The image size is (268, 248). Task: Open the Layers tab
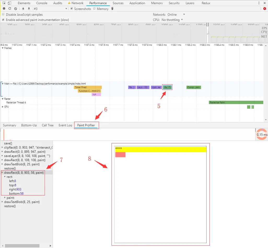coord(190,3)
